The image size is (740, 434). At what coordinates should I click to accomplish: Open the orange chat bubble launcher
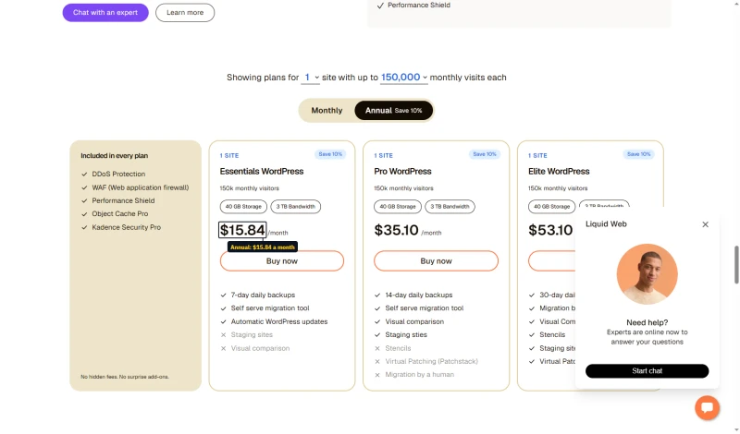tap(707, 407)
